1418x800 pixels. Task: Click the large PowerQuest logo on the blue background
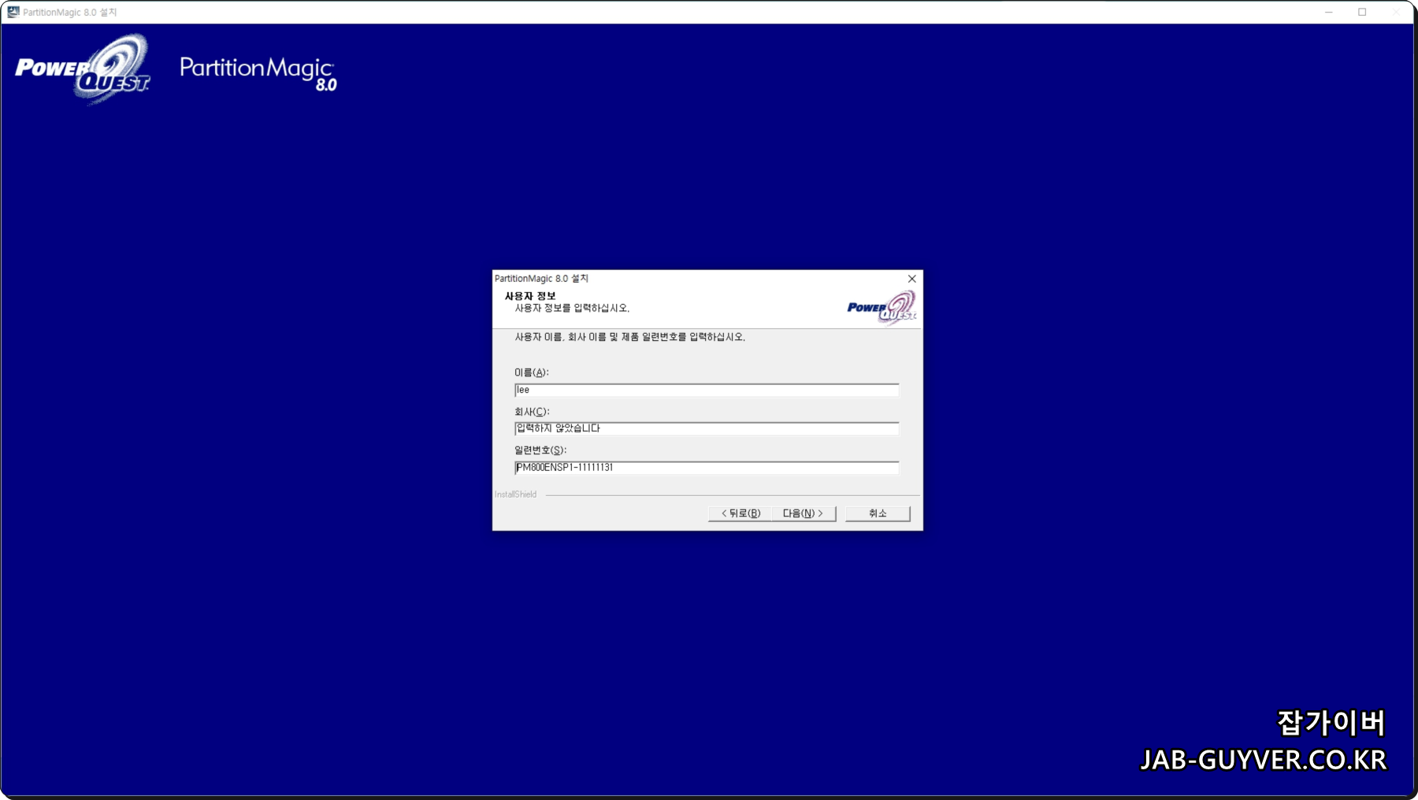[x=83, y=69]
